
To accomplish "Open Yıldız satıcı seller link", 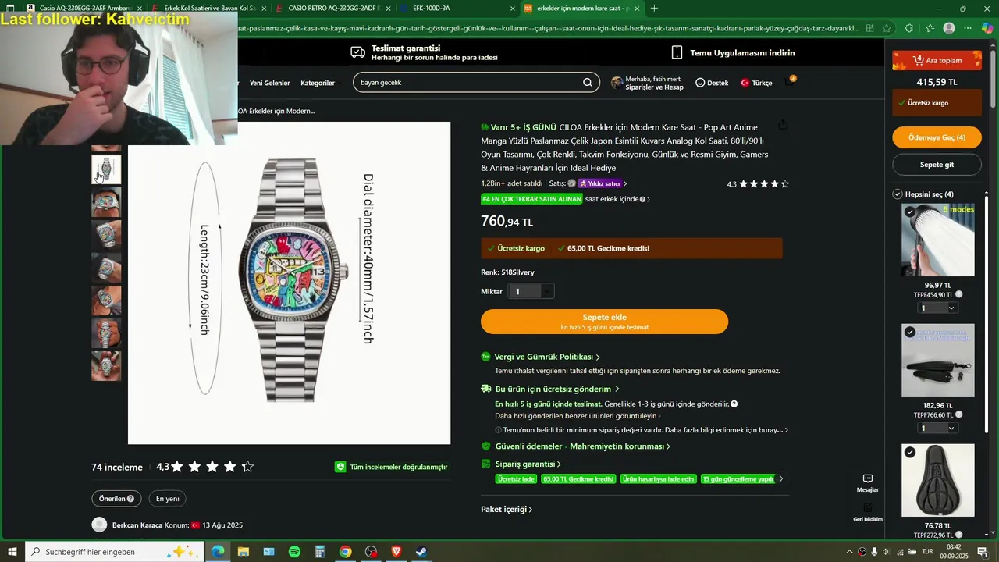I will [602, 183].
